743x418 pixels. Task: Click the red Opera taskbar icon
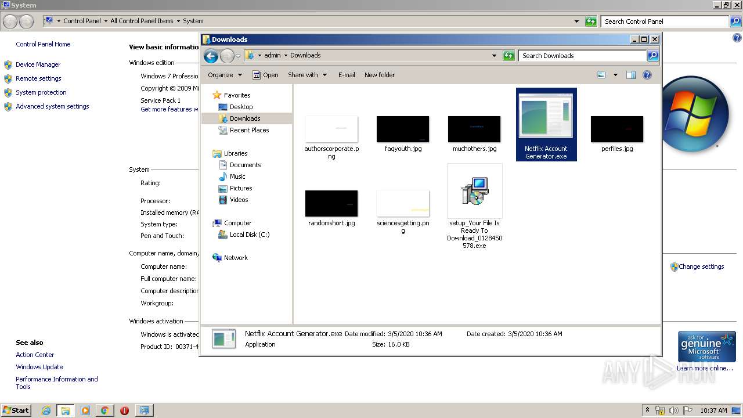coord(124,410)
